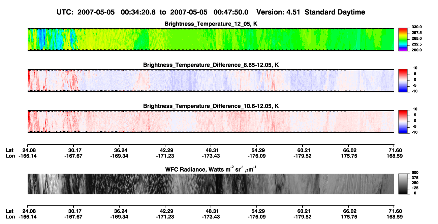Click the 10.6-12.05 difference image strip
This screenshot has height=224, width=438.
tap(211, 122)
